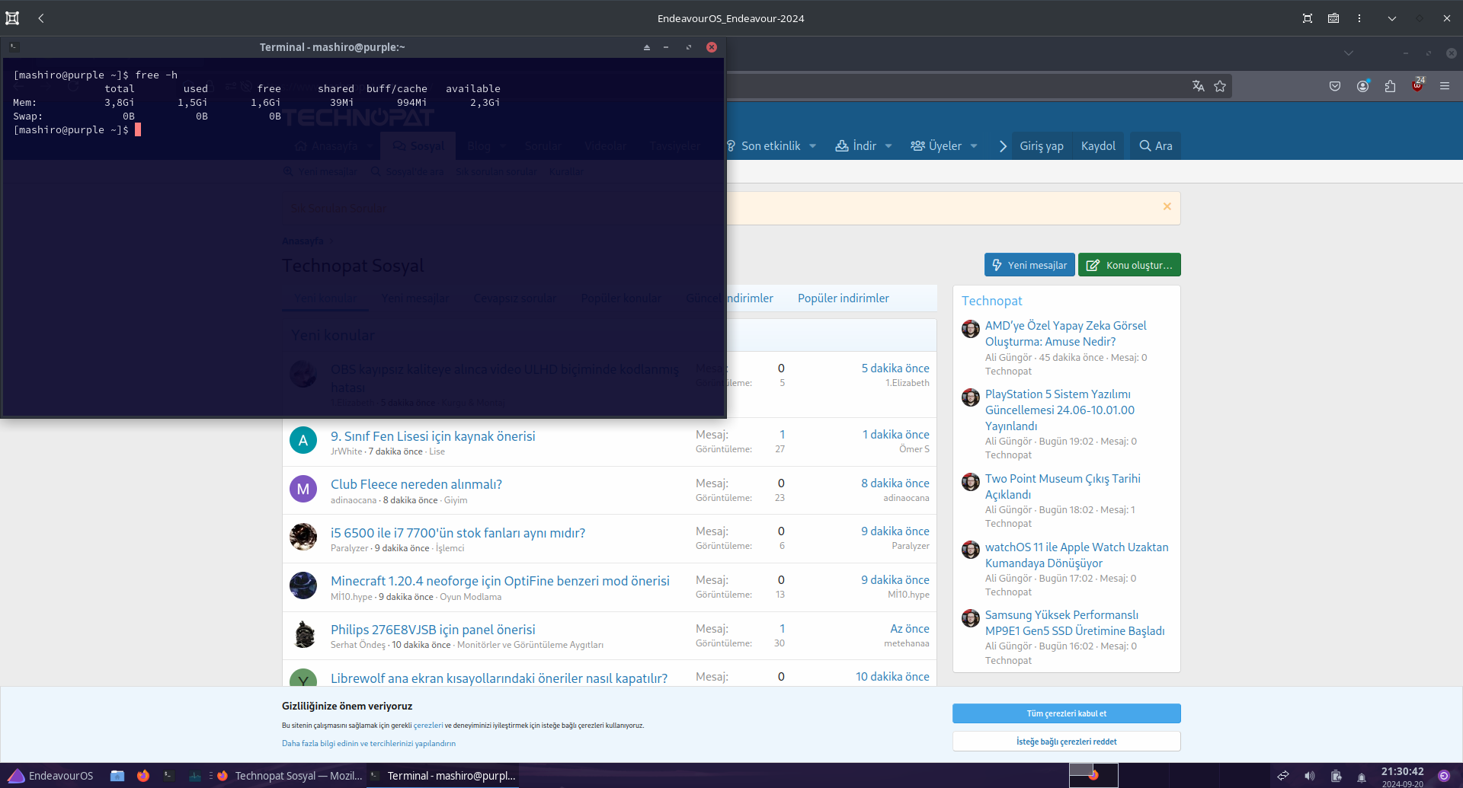Open Samsung MP9E1 Gen5 SSD article

point(1074,623)
